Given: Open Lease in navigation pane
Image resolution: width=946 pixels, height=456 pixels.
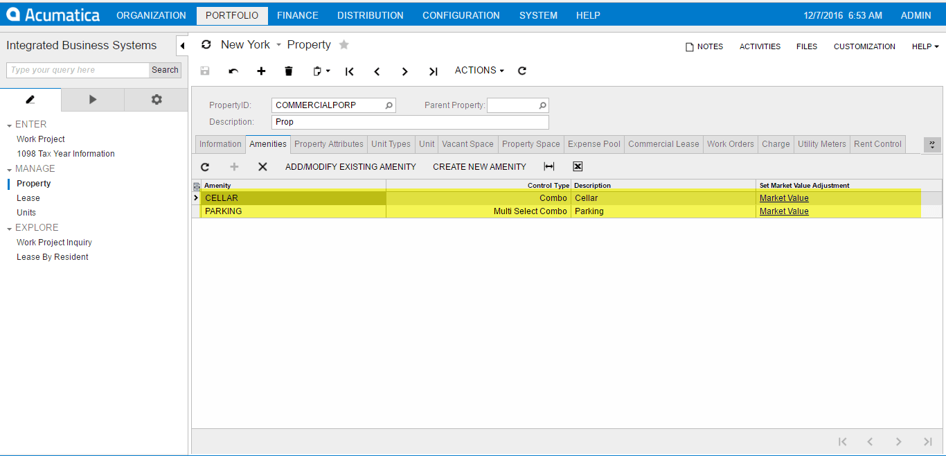Looking at the screenshot, I should (x=28, y=198).
